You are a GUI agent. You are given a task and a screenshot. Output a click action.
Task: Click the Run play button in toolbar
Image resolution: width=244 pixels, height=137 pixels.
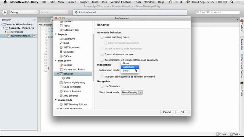pos(5,12)
